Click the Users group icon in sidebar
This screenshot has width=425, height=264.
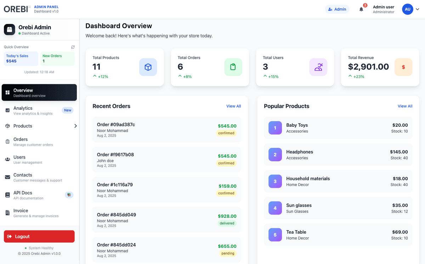(7, 160)
